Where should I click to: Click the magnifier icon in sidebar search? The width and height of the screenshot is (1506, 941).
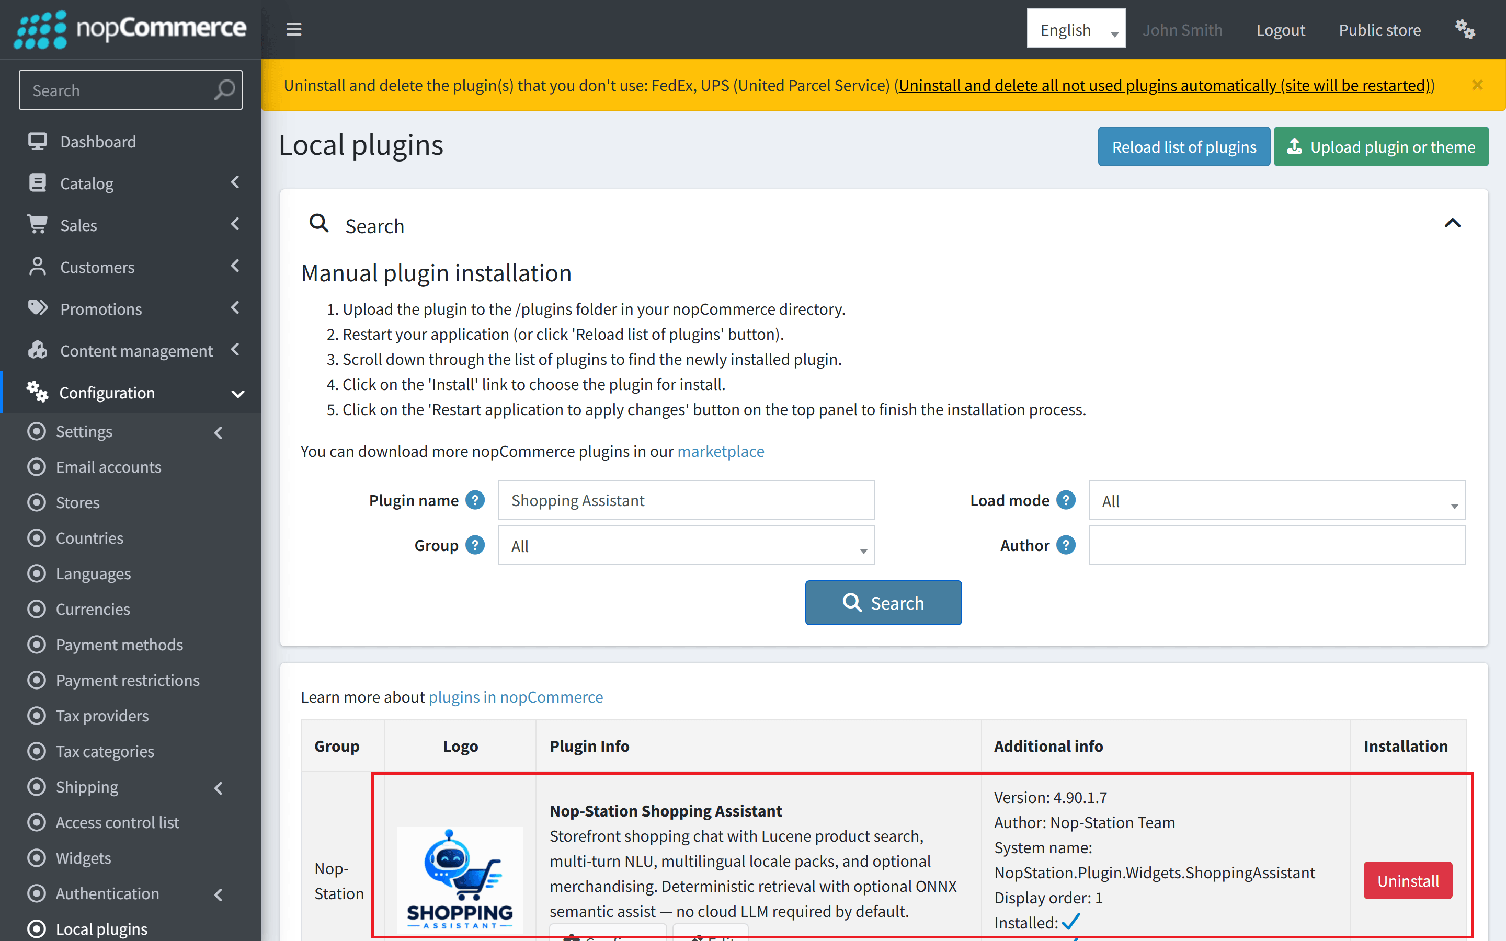pyautogui.click(x=225, y=90)
